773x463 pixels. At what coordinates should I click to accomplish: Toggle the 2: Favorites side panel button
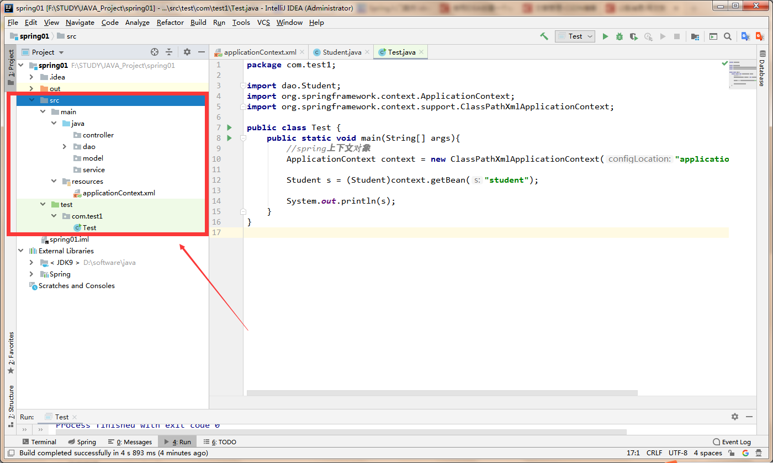10,353
